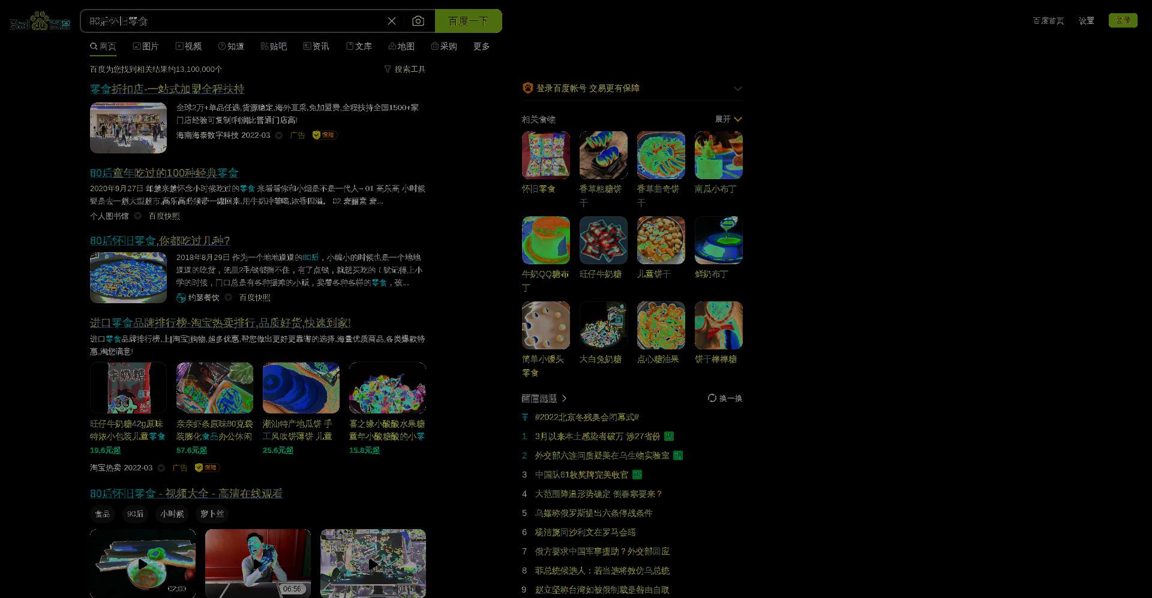This screenshot has height=598, width=1152.
Task: Click 保障 badge next to 海南海泰数字科技
Action: click(325, 135)
